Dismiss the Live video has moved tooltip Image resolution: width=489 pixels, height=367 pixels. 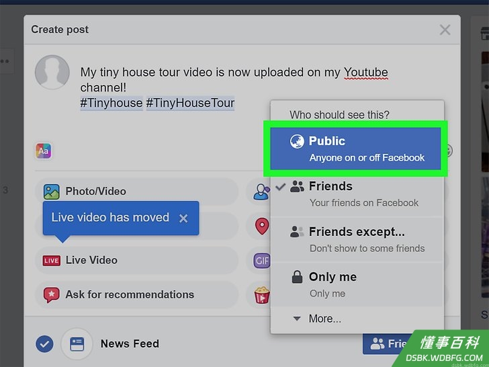click(x=183, y=218)
